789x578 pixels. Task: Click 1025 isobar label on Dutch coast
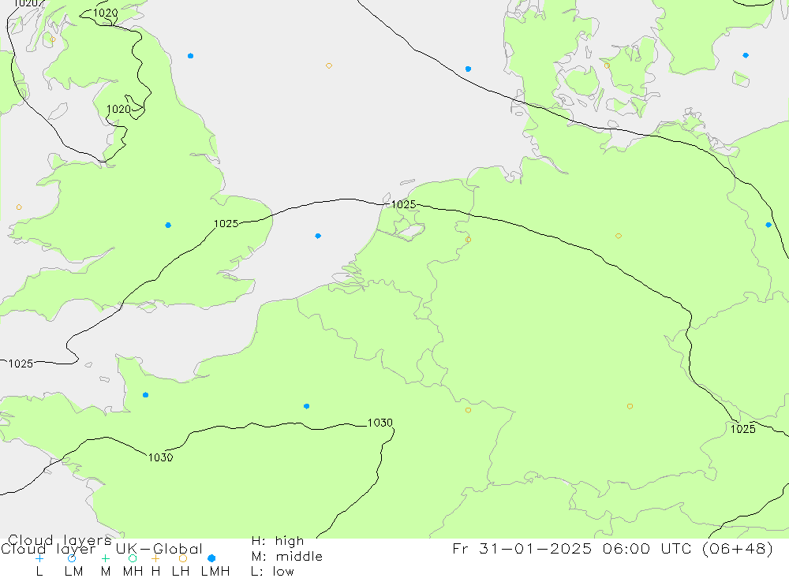pos(403,204)
